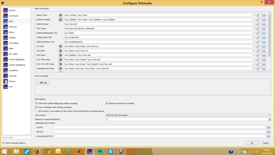
Task: Click the Asymptote DVI Chain run icon
Action: coord(60,69)
